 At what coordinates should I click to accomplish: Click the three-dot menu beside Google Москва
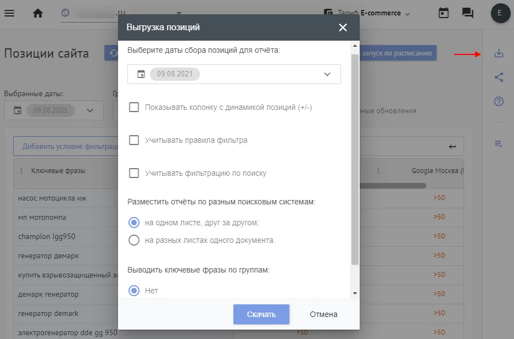pos(378,171)
